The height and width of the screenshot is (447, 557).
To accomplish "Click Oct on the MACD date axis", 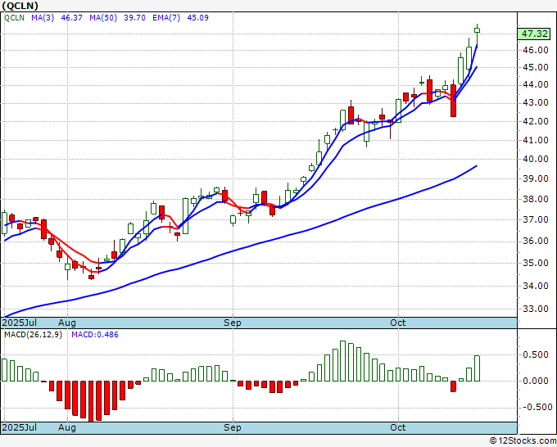I will tap(398, 427).
